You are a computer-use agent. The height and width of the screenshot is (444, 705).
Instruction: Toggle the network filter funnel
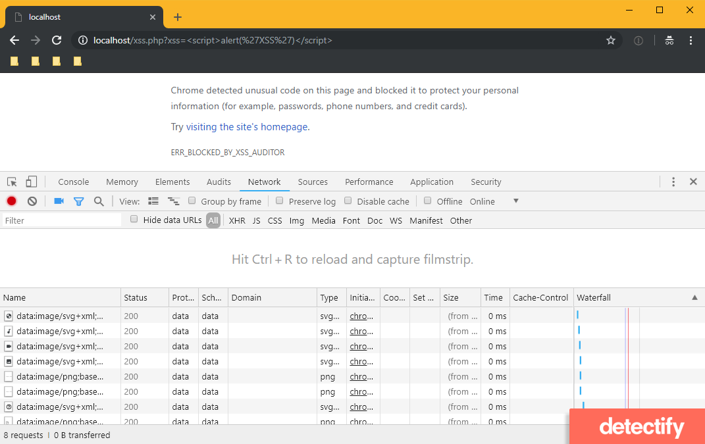point(79,202)
